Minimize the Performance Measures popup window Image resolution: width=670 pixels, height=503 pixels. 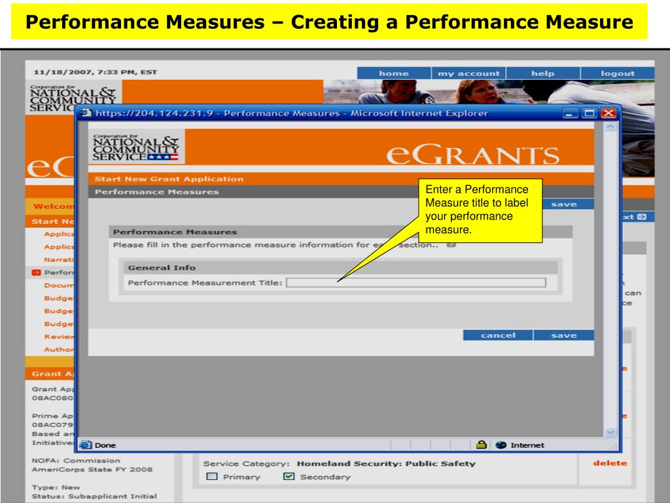tap(569, 113)
